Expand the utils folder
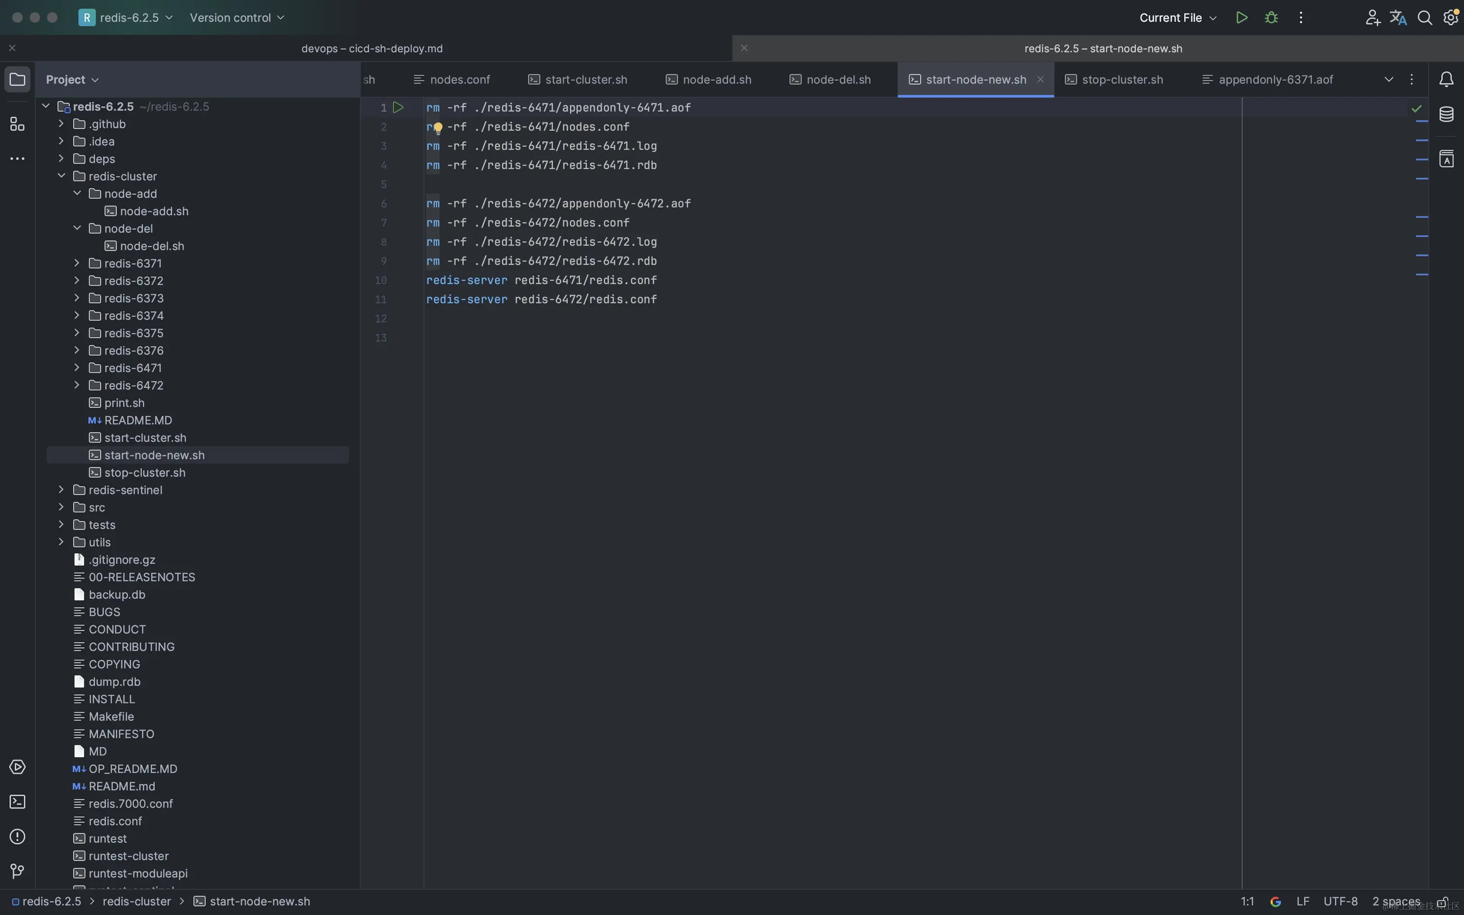Image resolution: width=1464 pixels, height=915 pixels. tap(61, 542)
